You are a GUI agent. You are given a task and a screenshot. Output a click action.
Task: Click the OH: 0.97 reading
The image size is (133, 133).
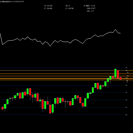pos(91,9)
